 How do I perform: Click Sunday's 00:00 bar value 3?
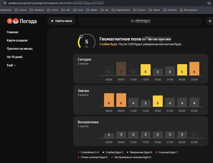click(182, 135)
